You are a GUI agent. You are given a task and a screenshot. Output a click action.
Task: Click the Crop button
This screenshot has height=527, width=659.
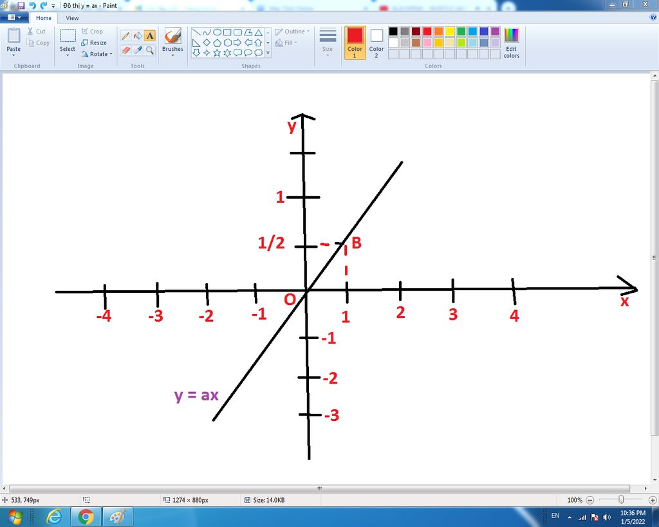click(x=92, y=32)
